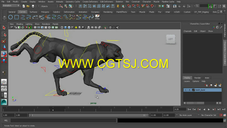Click the play backwards button

(204, 110)
